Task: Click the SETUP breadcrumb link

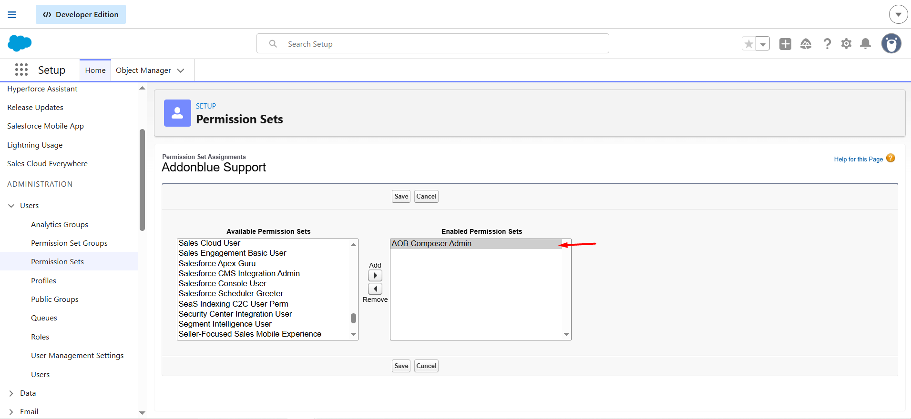Action: [206, 106]
